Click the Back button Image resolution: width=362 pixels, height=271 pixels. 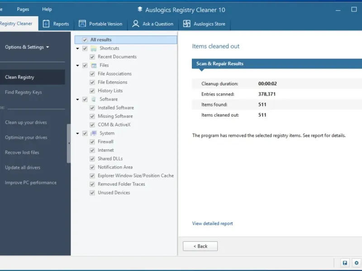(x=200, y=246)
